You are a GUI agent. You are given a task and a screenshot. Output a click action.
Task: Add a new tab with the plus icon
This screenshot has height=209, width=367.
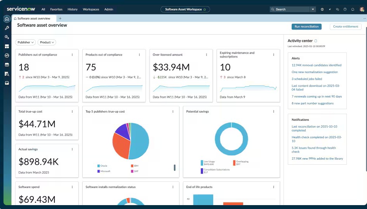pyautogui.click(x=60, y=18)
